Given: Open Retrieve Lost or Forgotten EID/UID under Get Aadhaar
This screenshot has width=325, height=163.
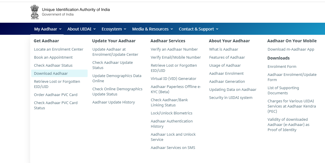Looking at the screenshot, I should tap(57, 84).
